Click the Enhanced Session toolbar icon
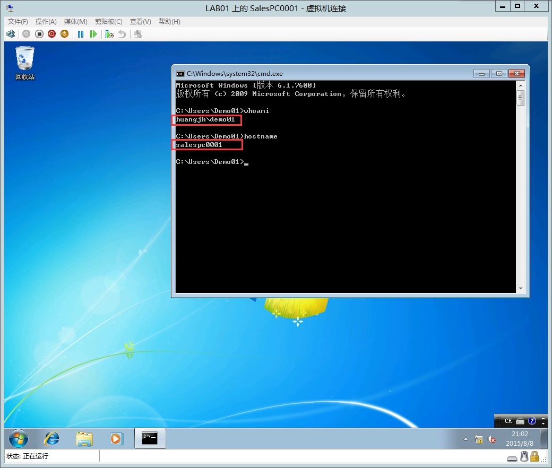Viewport: 552px width, 468px height. click(x=138, y=34)
